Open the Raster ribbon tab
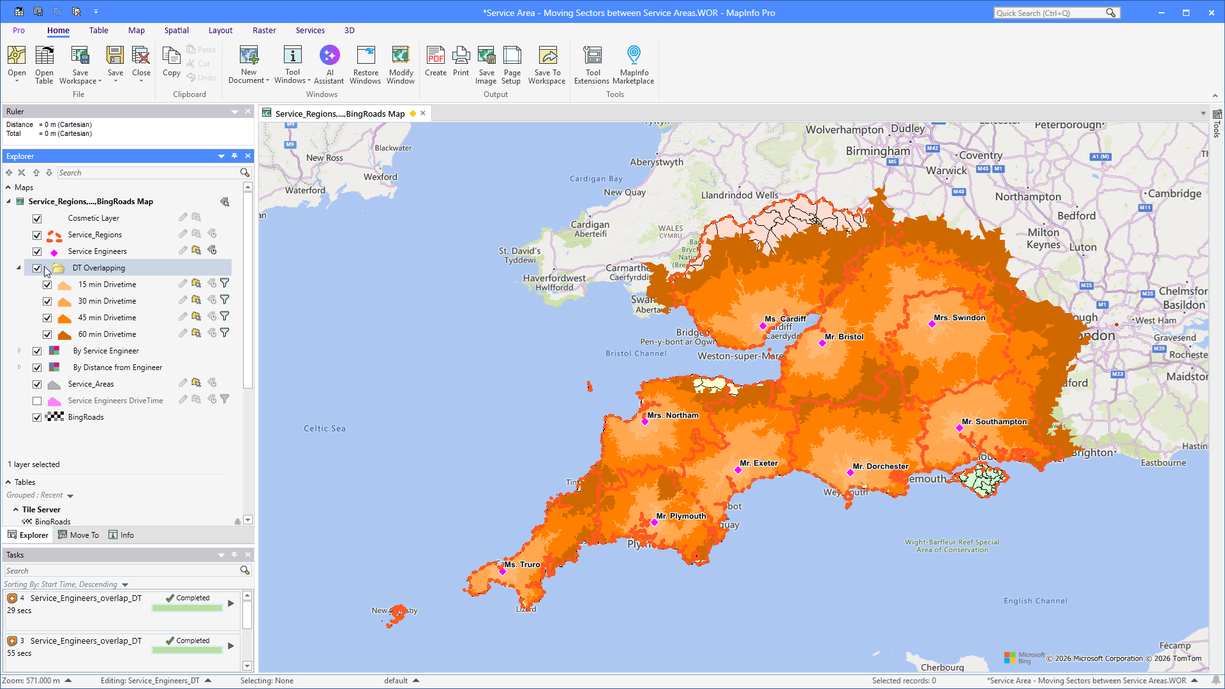1225x689 pixels. (x=264, y=30)
